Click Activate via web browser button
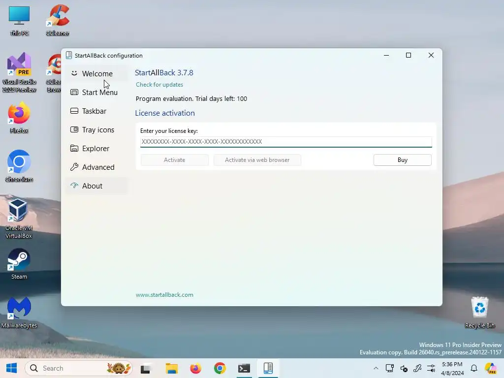Viewport: 504px width, 378px height. [x=257, y=160]
